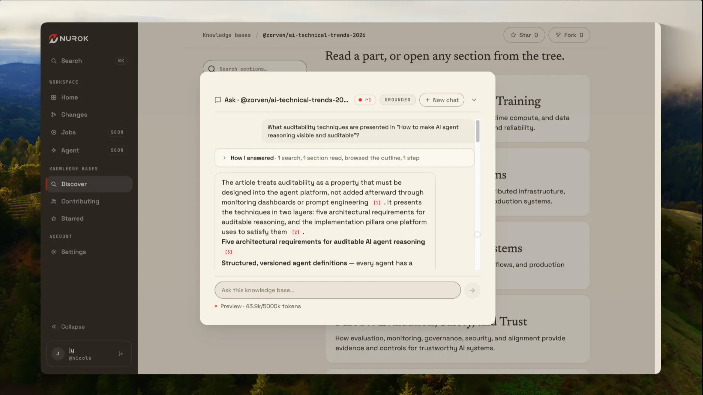Open citation [1]
The image size is (703, 395).
pyautogui.click(x=377, y=203)
